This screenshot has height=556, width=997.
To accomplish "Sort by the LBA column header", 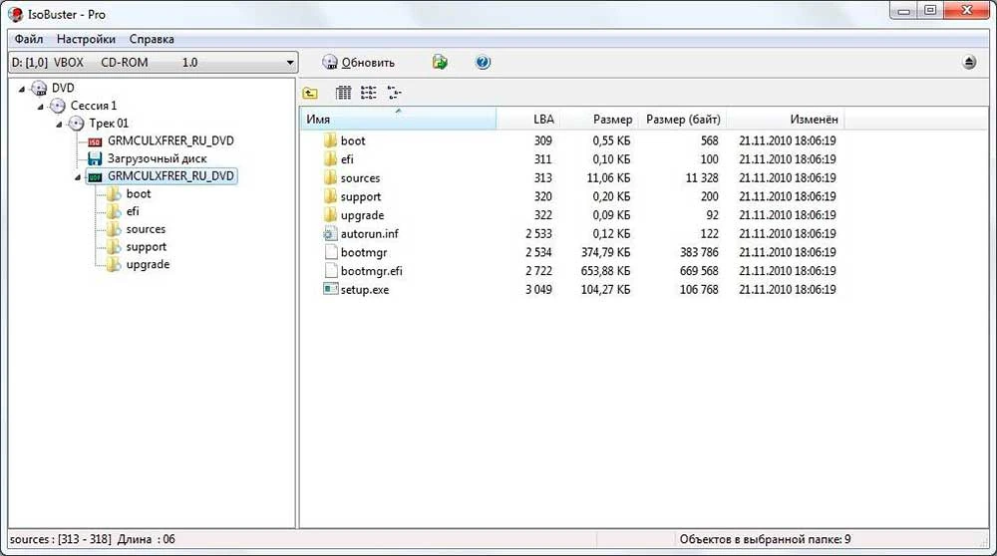I will [528, 119].
